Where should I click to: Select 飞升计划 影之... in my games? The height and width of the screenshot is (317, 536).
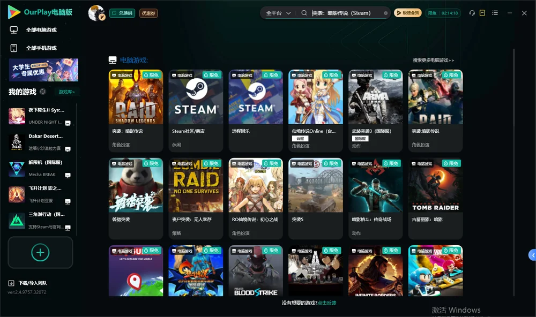tap(45, 188)
